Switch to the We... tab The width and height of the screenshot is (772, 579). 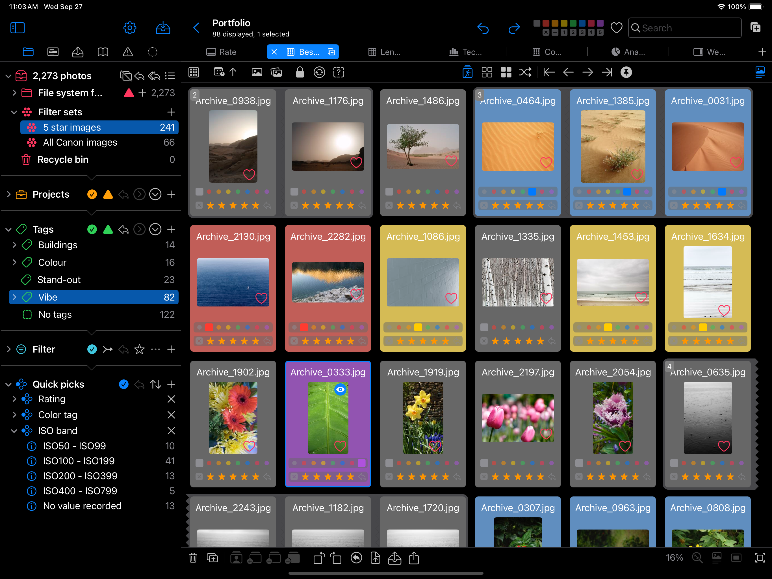709,52
